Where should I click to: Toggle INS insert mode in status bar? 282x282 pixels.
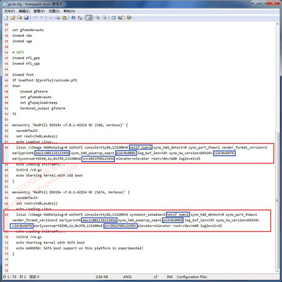[170, 277]
